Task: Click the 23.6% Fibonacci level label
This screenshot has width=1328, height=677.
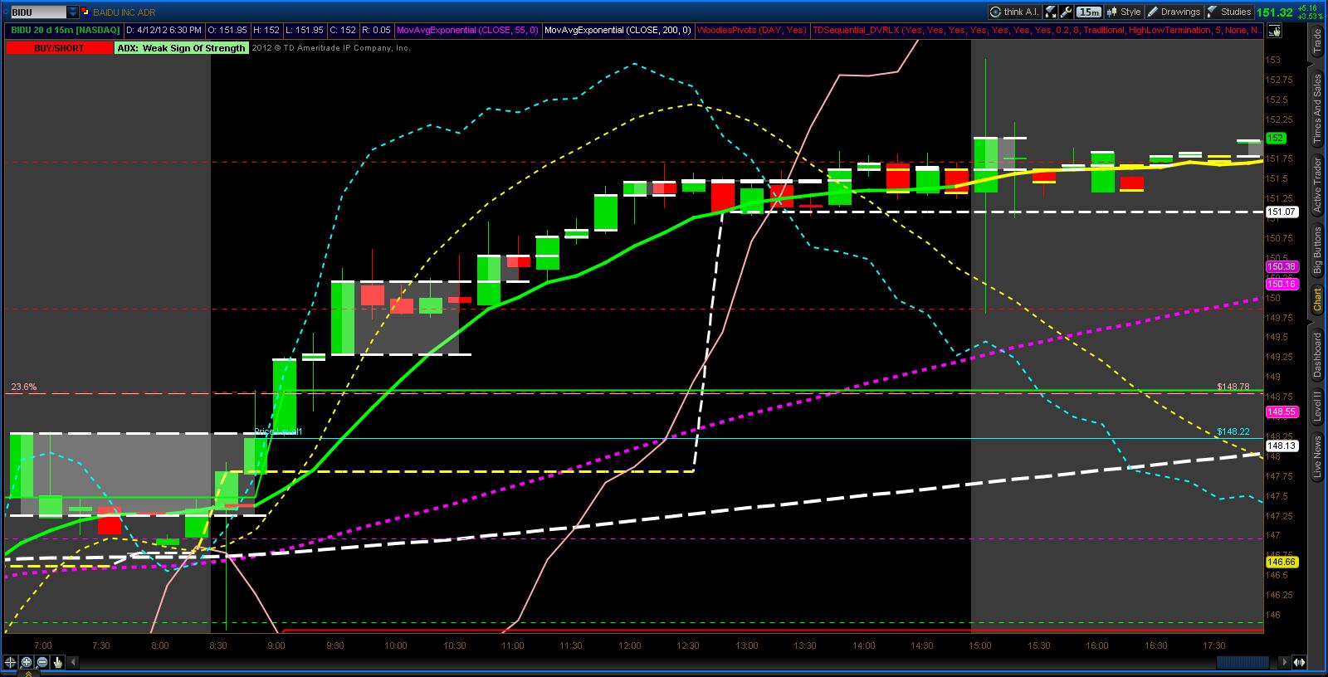Action: (23, 387)
